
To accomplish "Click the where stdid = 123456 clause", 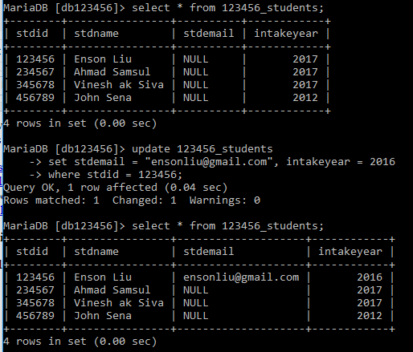I will point(115,175).
